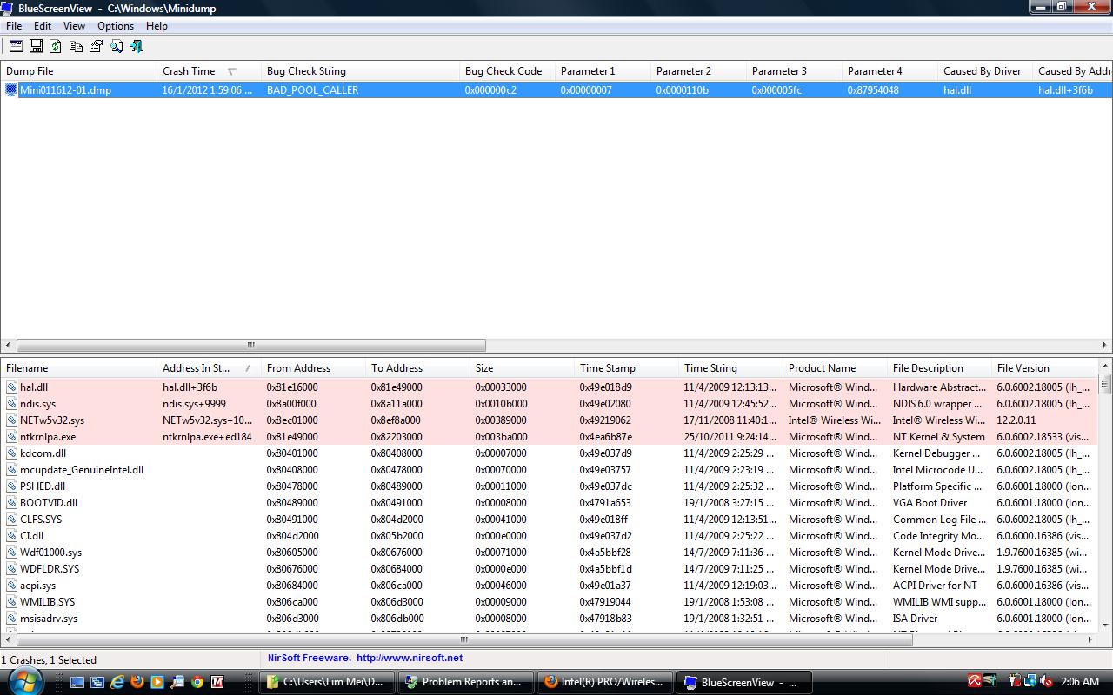The height and width of the screenshot is (695, 1113).
Task: Click BAD_POOL_CALLER bug check string cell
Action: click(x=312, y=90)
